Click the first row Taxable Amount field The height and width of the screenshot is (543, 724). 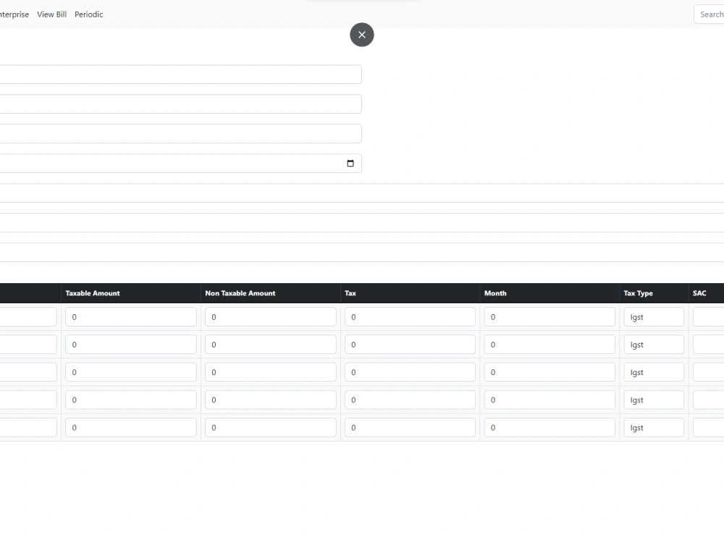(130, 316)
